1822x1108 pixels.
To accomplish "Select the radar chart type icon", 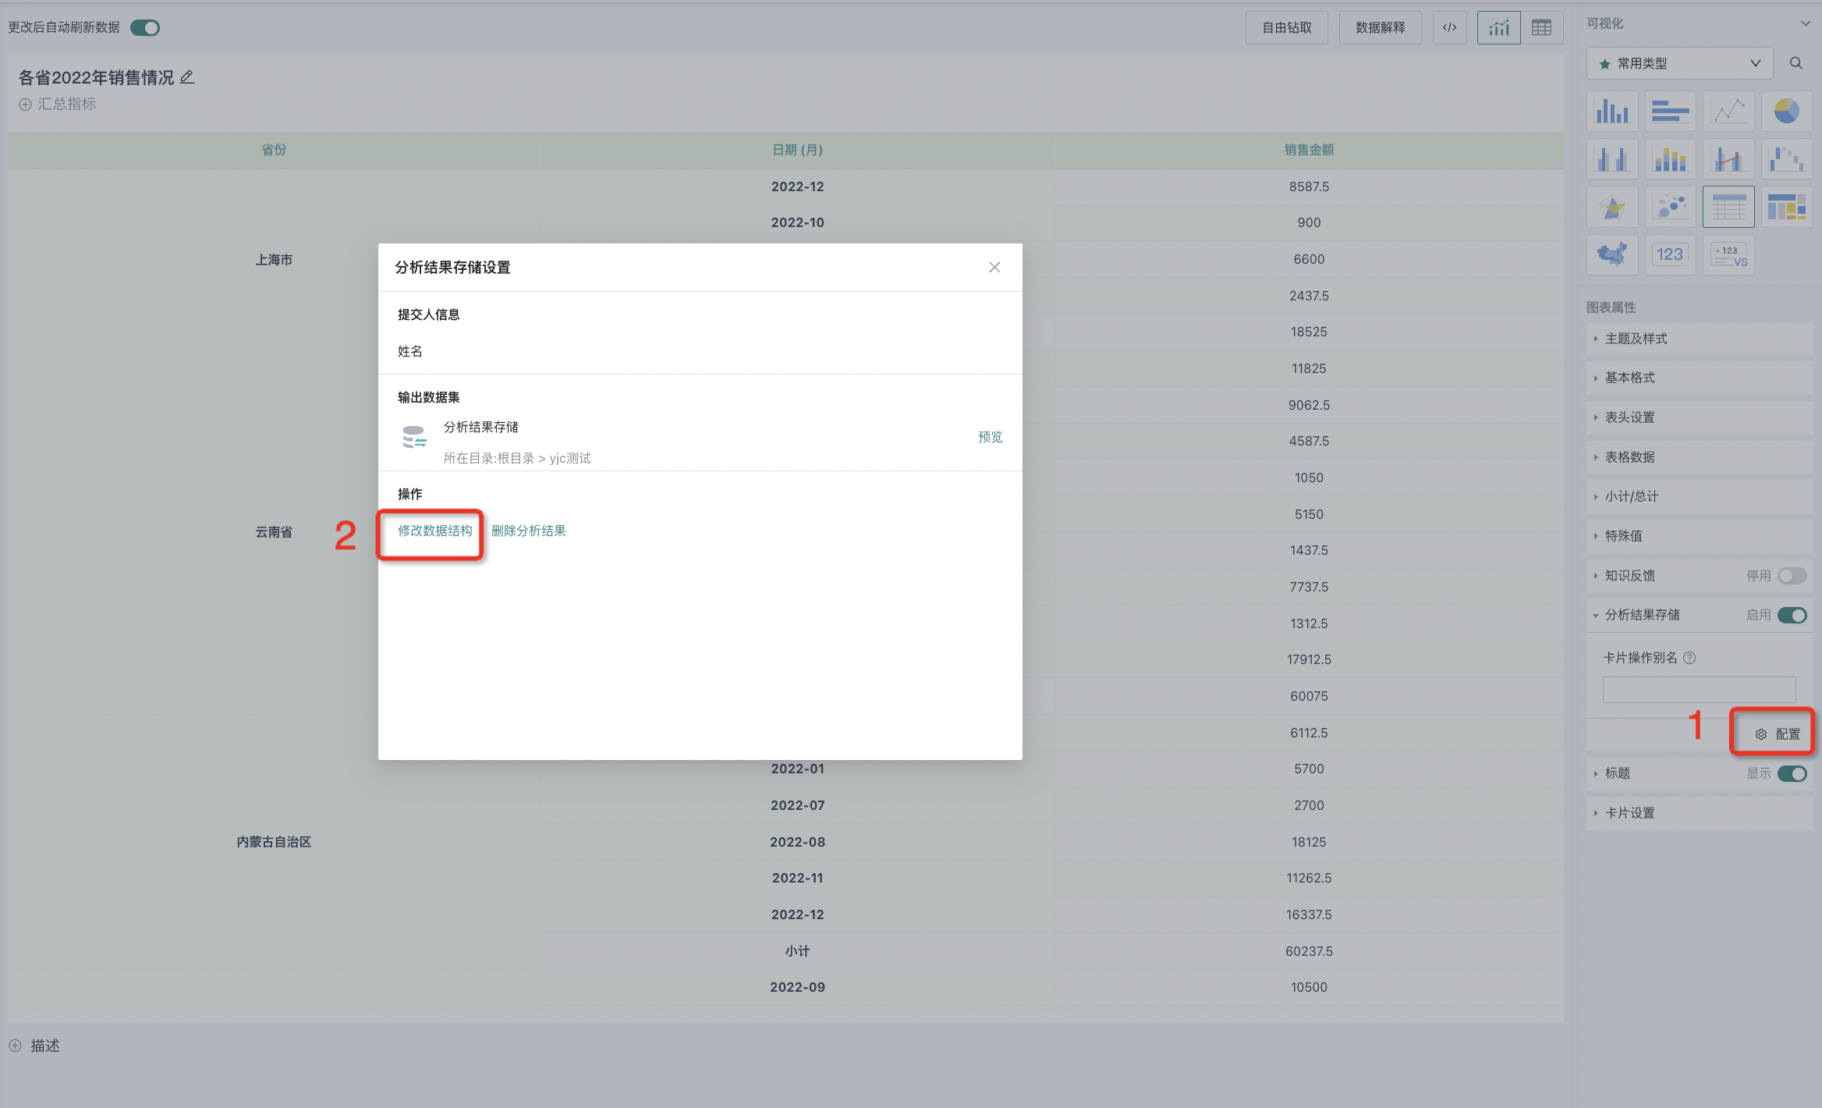I will click(x=1612, y=207).
